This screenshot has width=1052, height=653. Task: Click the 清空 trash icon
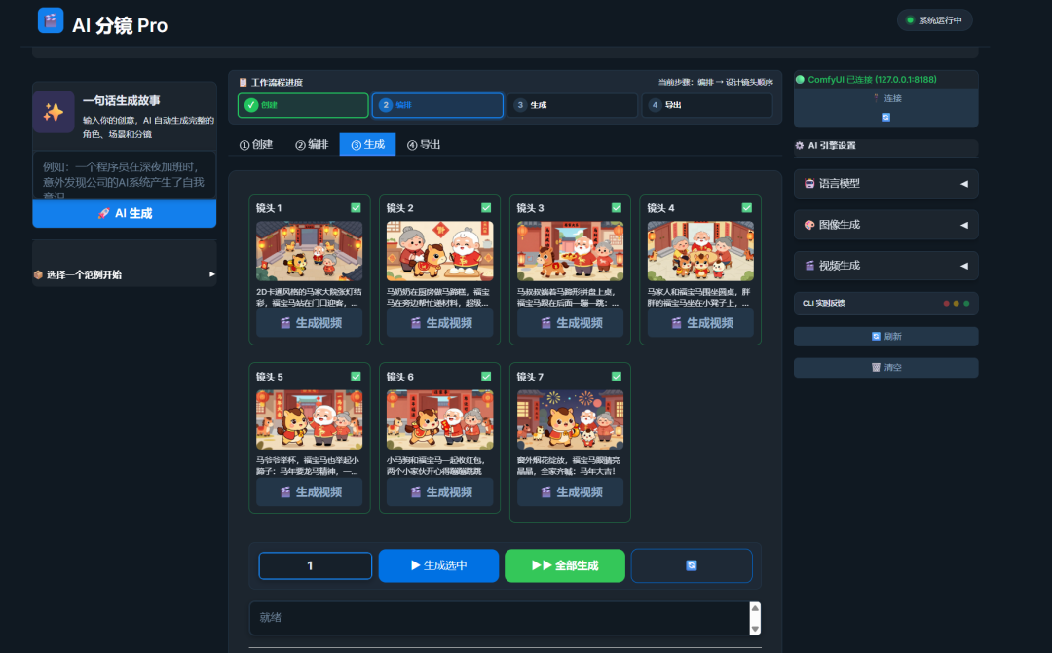coord(874,367)
